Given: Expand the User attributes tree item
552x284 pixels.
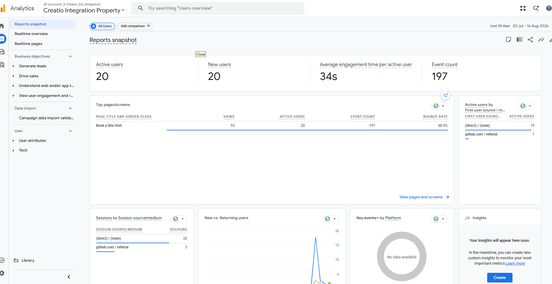Looking at the screenshot, I should 13,141.
